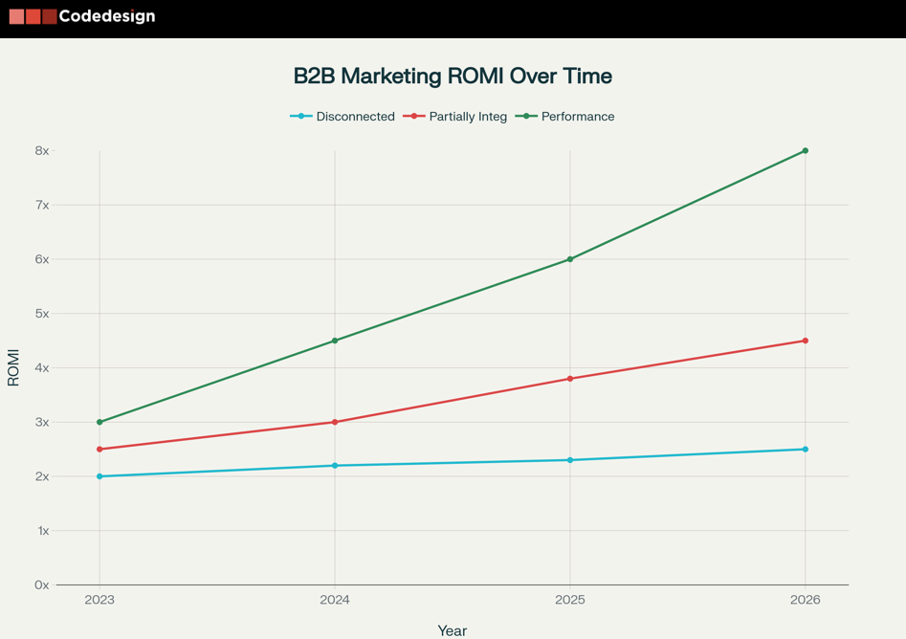906x639 pixels.
Task: Toggle the Partially Integ legend entry
Action: [x=455, y=117]
